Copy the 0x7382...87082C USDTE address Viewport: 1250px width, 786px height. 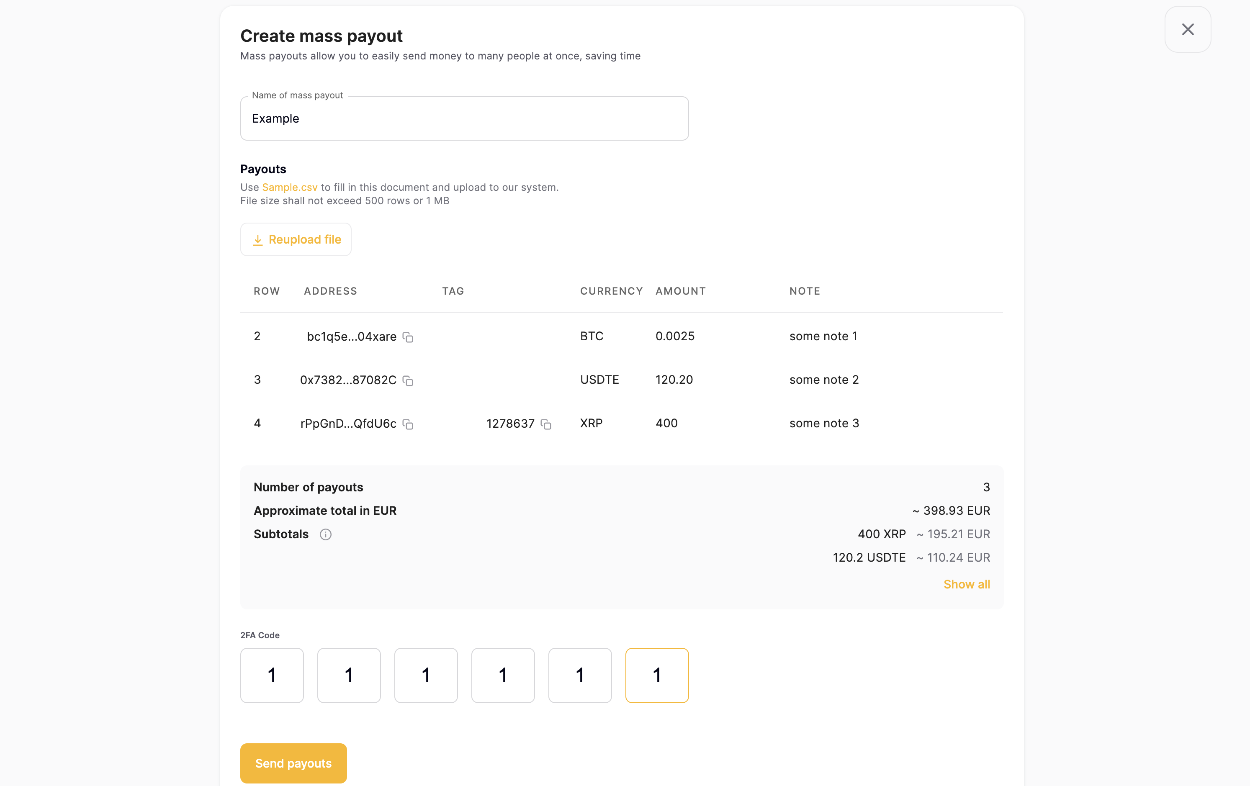407,380
